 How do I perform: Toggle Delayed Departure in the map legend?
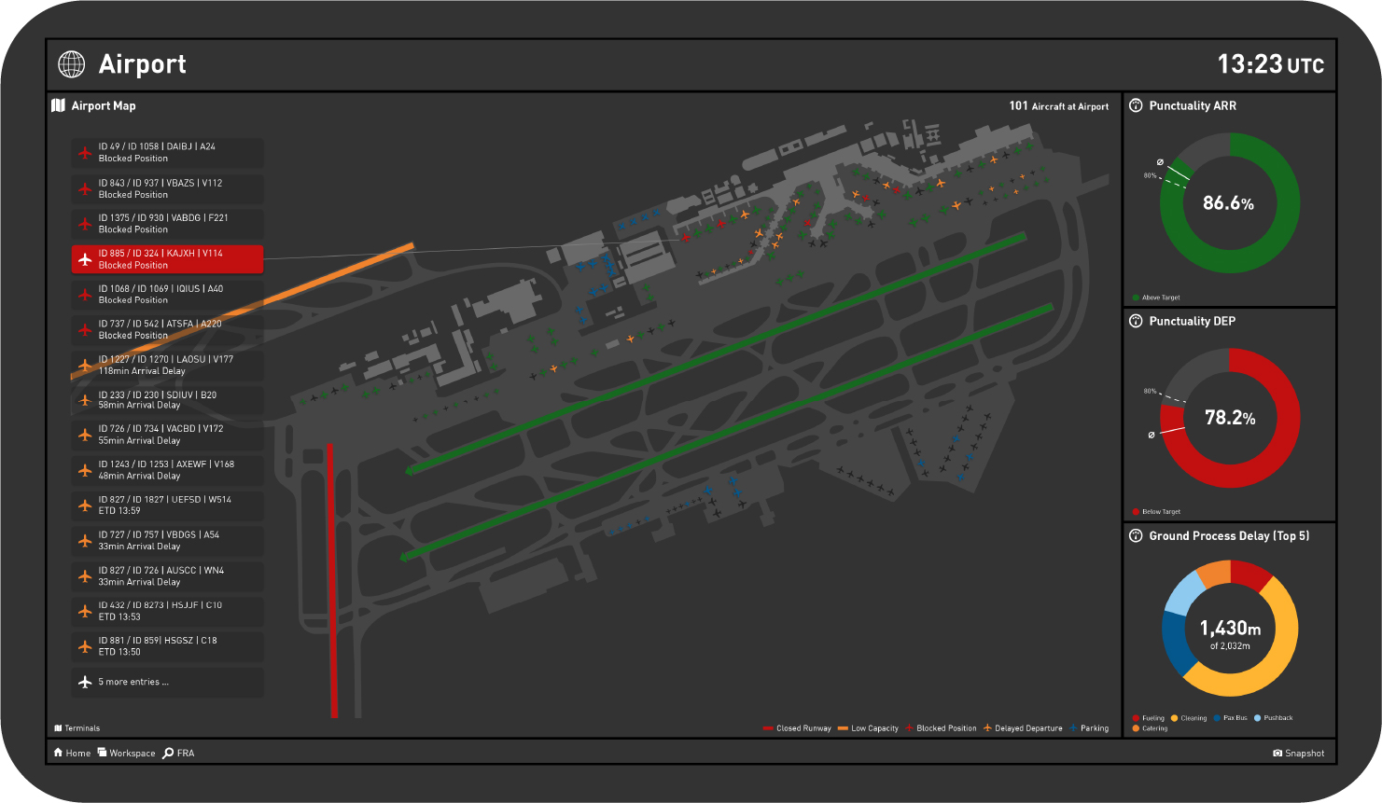tap(1023, 728)
